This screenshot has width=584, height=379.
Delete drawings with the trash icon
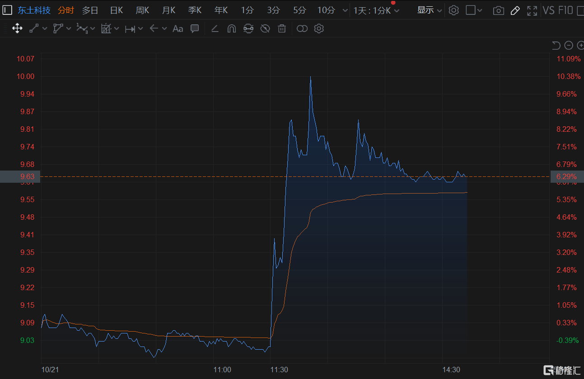[282, 29]
